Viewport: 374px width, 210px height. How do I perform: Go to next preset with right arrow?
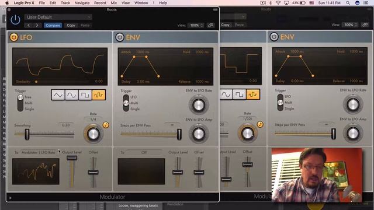37,25
